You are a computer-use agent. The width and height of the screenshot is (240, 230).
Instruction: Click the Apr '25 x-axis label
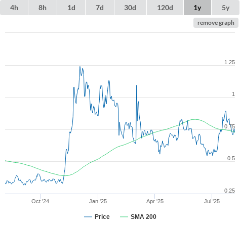(155, 201)
